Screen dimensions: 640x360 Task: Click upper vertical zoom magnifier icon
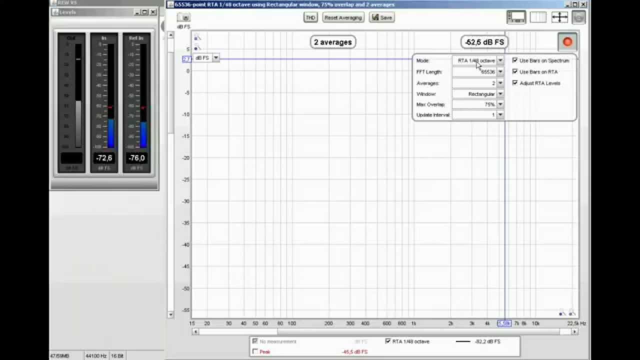coord(197,37)
